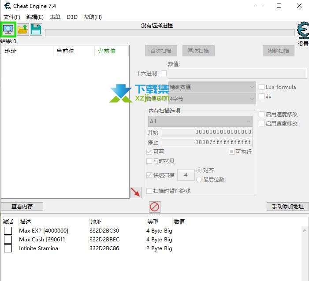This screenshot has width=309, height=281.
Task: Open the D3D menu
Action: (72, 17)
